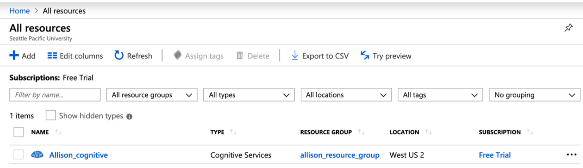583x168 pixels.
Task: Click the TYPE column header text
Action: 217,132
